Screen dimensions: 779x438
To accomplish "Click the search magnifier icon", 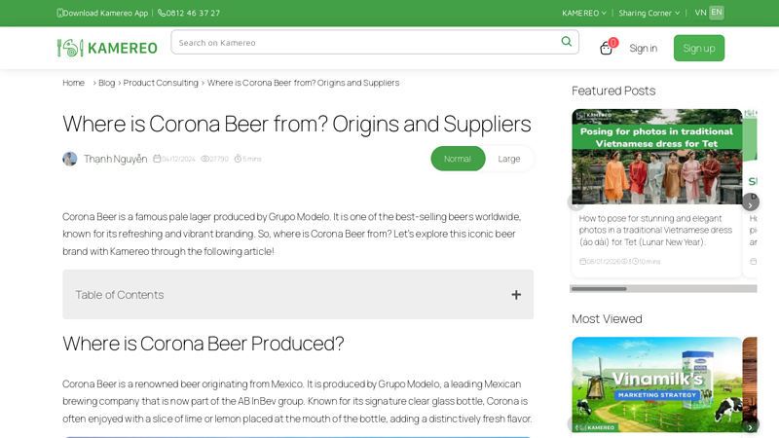I will (566, 42).
